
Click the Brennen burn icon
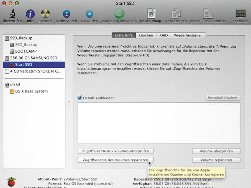pos(45,14)
